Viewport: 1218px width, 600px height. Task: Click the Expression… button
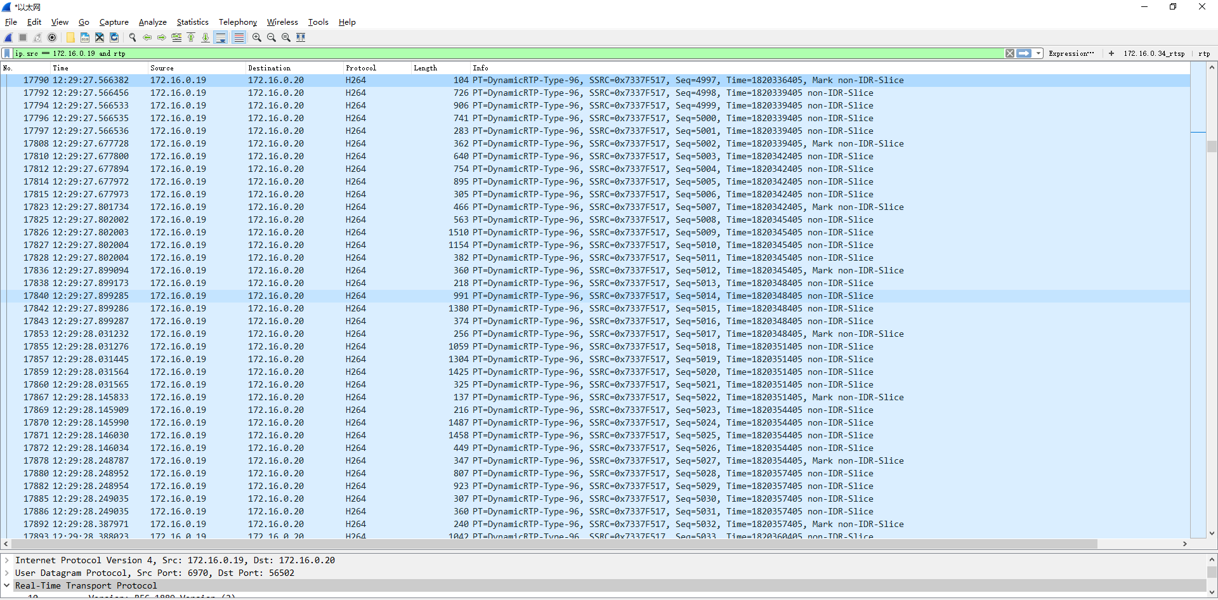click(x=1072, y=53)
